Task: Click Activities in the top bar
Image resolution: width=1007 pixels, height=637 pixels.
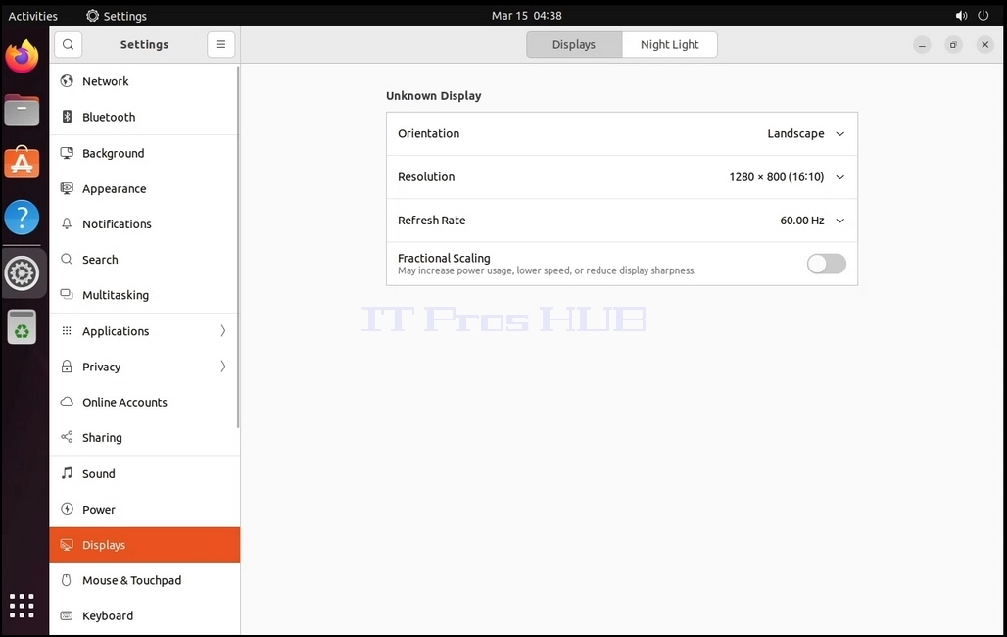Action: (x=32, y=16)
